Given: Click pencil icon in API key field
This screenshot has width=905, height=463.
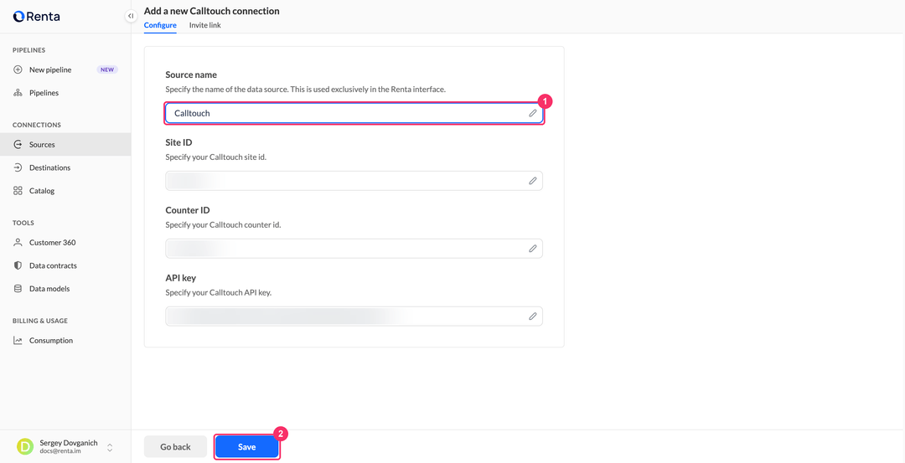Looking at the screenshot, I should [533, 316].
